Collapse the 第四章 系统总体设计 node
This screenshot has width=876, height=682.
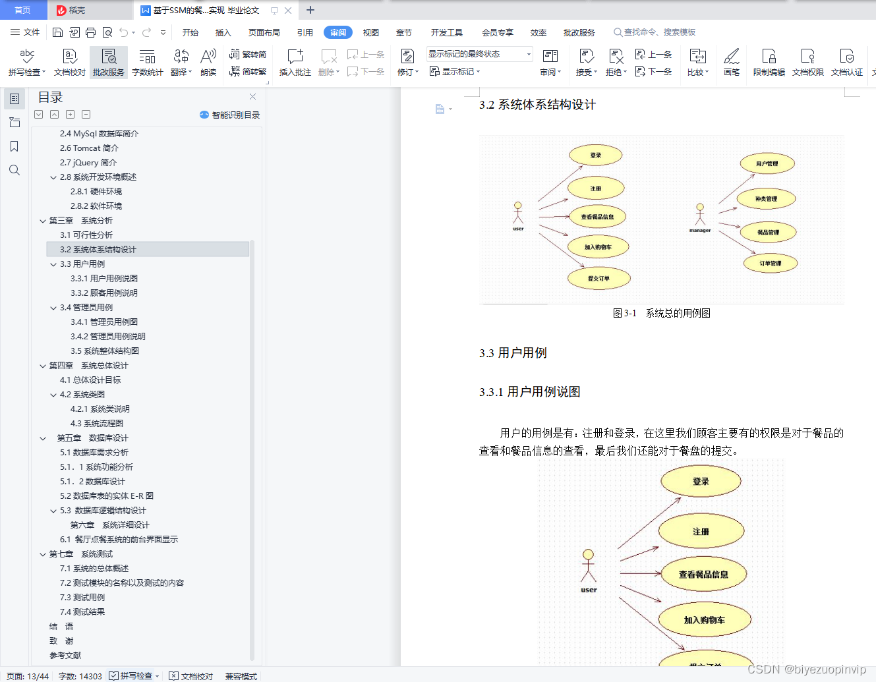pyautogui.click(x=43, y=366)
